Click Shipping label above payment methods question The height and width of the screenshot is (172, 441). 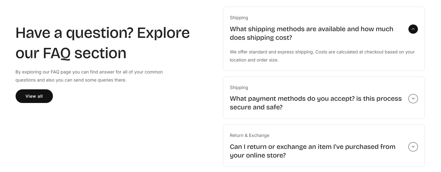pyautogui.click(x=239, y=87)
